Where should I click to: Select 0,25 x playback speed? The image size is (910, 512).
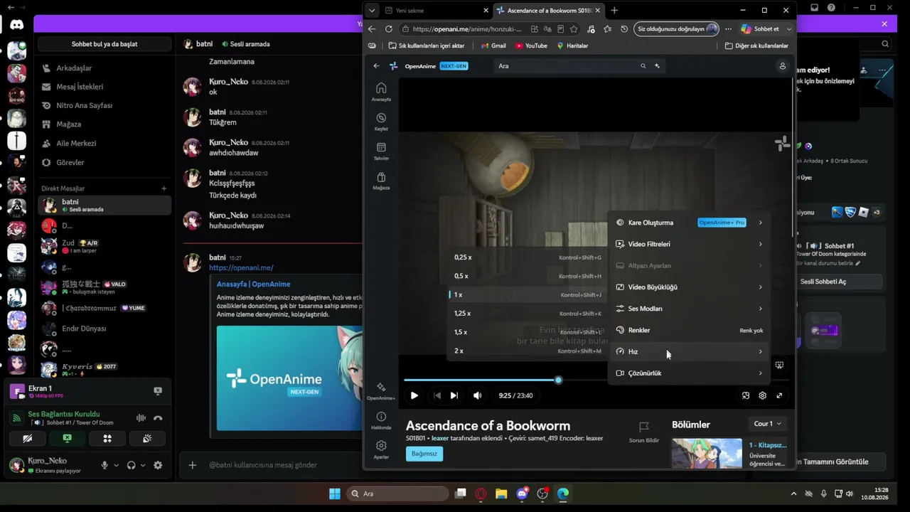528,257
